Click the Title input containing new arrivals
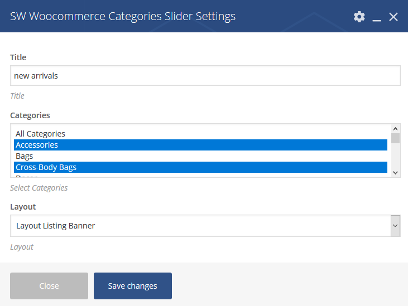The height and width of the screenshot is (306, 408). pyautogui.click(x=205, y=76)
